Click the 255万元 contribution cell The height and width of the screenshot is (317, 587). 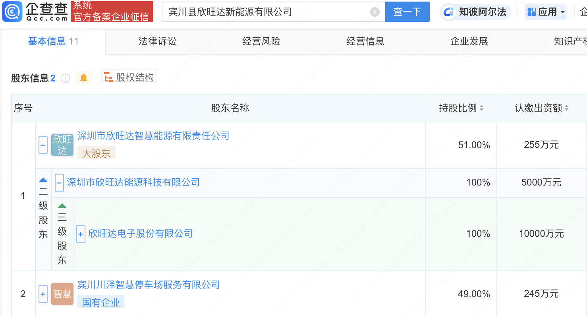coord(541,145)
